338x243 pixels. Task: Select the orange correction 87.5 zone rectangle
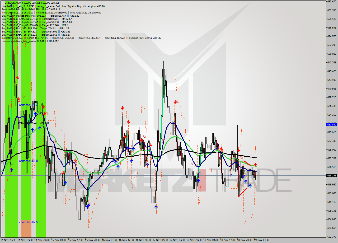[26, 229]
